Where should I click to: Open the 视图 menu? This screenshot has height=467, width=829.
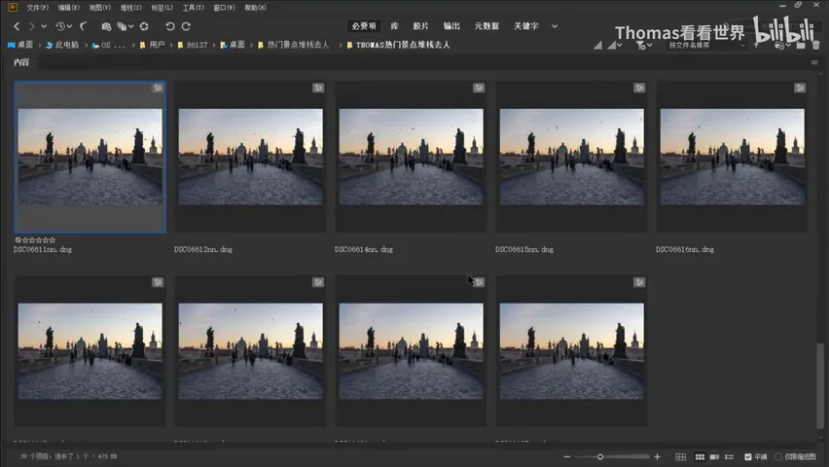100,8
